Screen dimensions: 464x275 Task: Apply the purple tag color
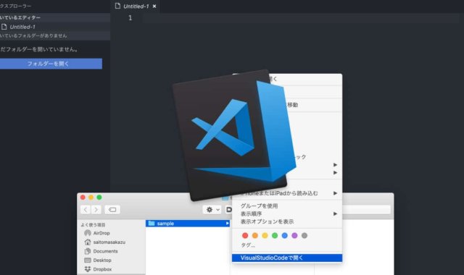click(x=294, y=235)
